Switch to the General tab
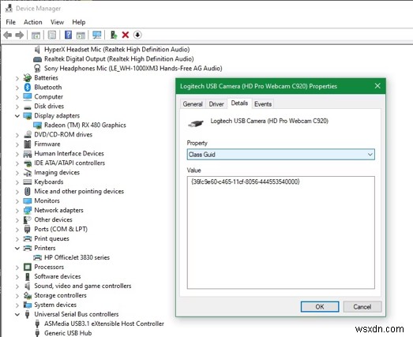 (x=193, y=104)
